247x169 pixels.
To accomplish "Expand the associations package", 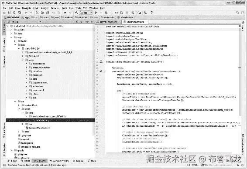I will [26, 64].
